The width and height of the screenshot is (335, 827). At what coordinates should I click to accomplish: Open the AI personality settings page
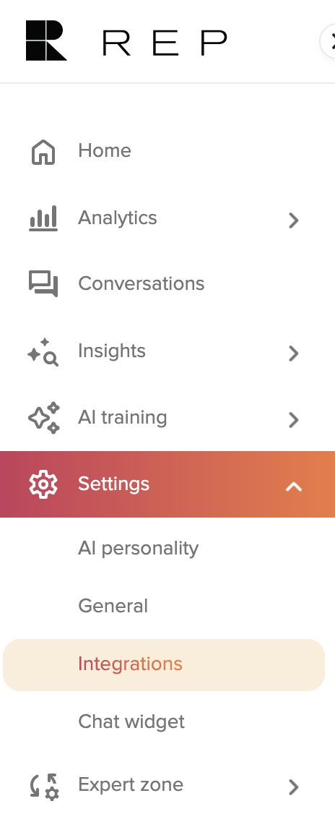[139, 549]
